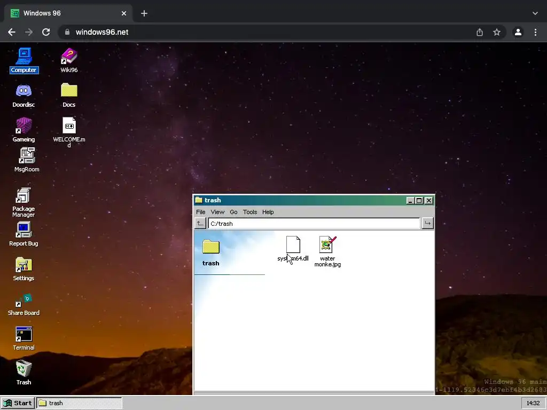Image resolution: width=547 pixels, height=410 pixels.
Task: Select the water monke.jpg file
Action: 327,251
